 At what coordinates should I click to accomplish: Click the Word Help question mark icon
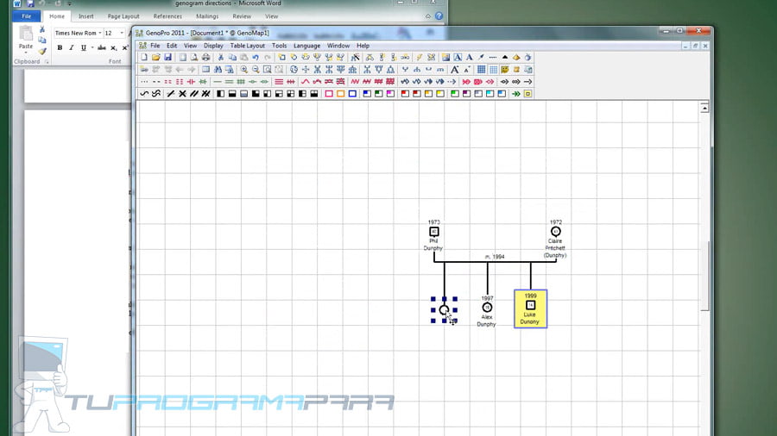click(439, 16)
